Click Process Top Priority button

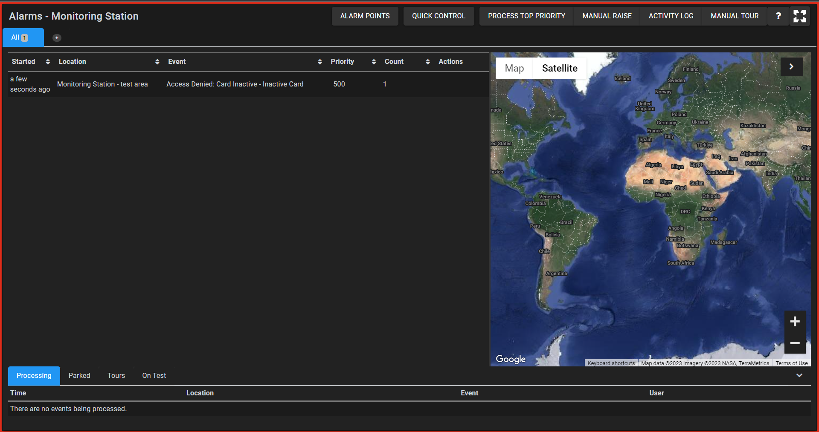click(526, 16)
